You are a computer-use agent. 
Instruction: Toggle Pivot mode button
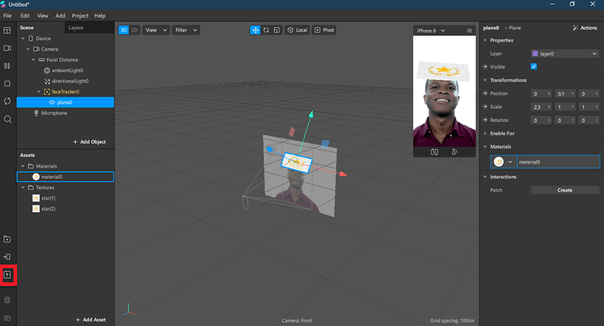[x=324, y=30]
